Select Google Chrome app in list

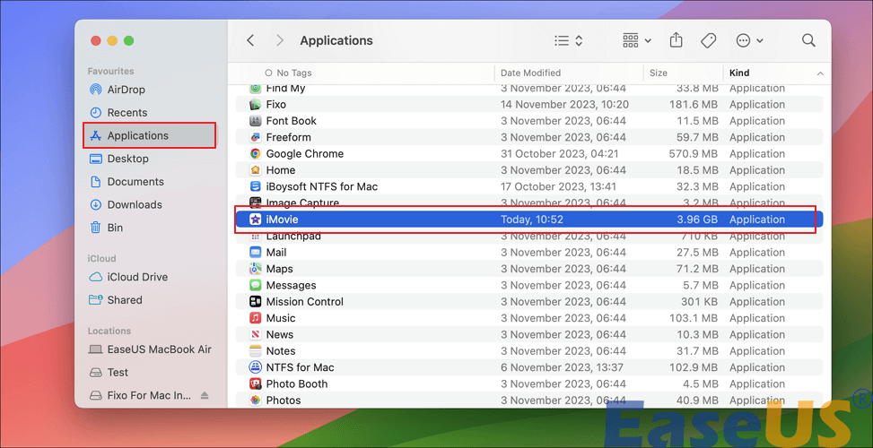click(304, 153)
